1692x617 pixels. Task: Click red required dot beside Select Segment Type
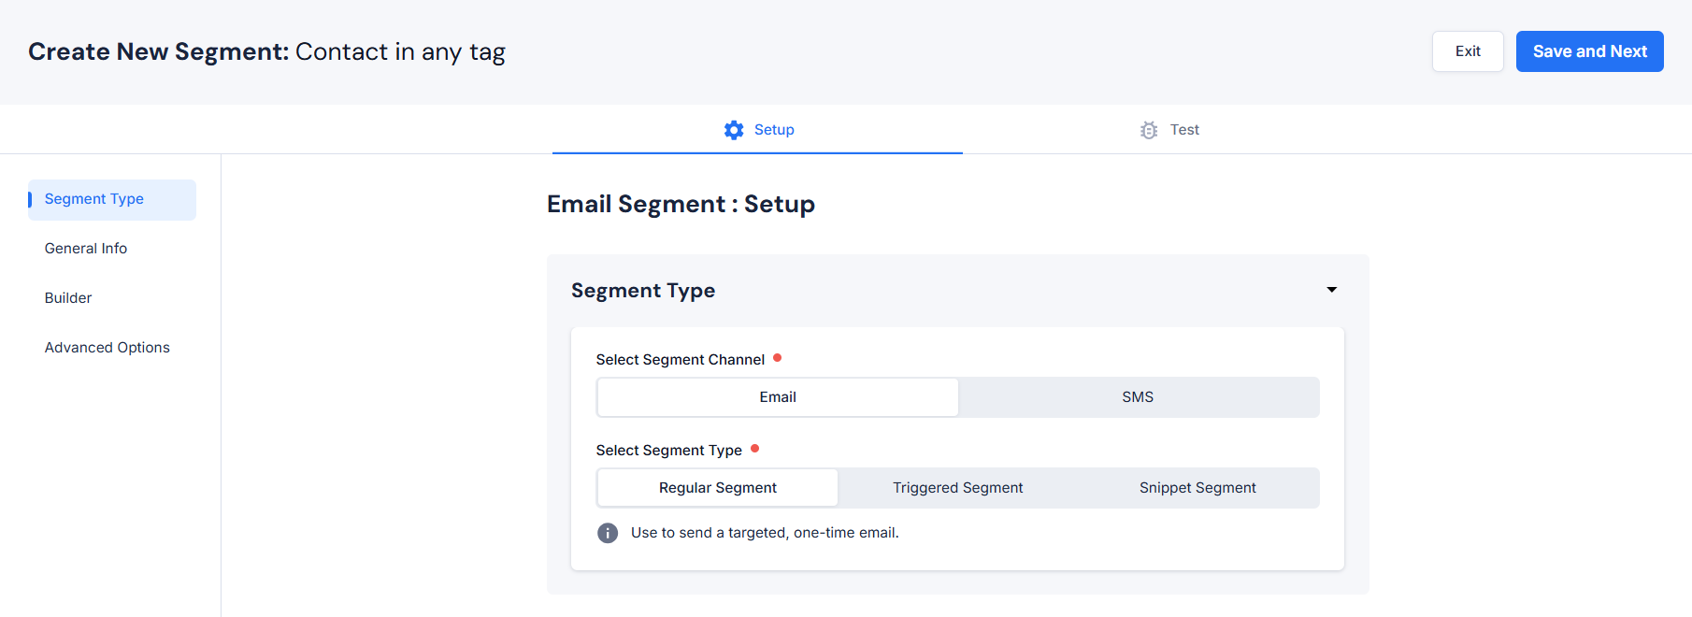pos(754,449)
